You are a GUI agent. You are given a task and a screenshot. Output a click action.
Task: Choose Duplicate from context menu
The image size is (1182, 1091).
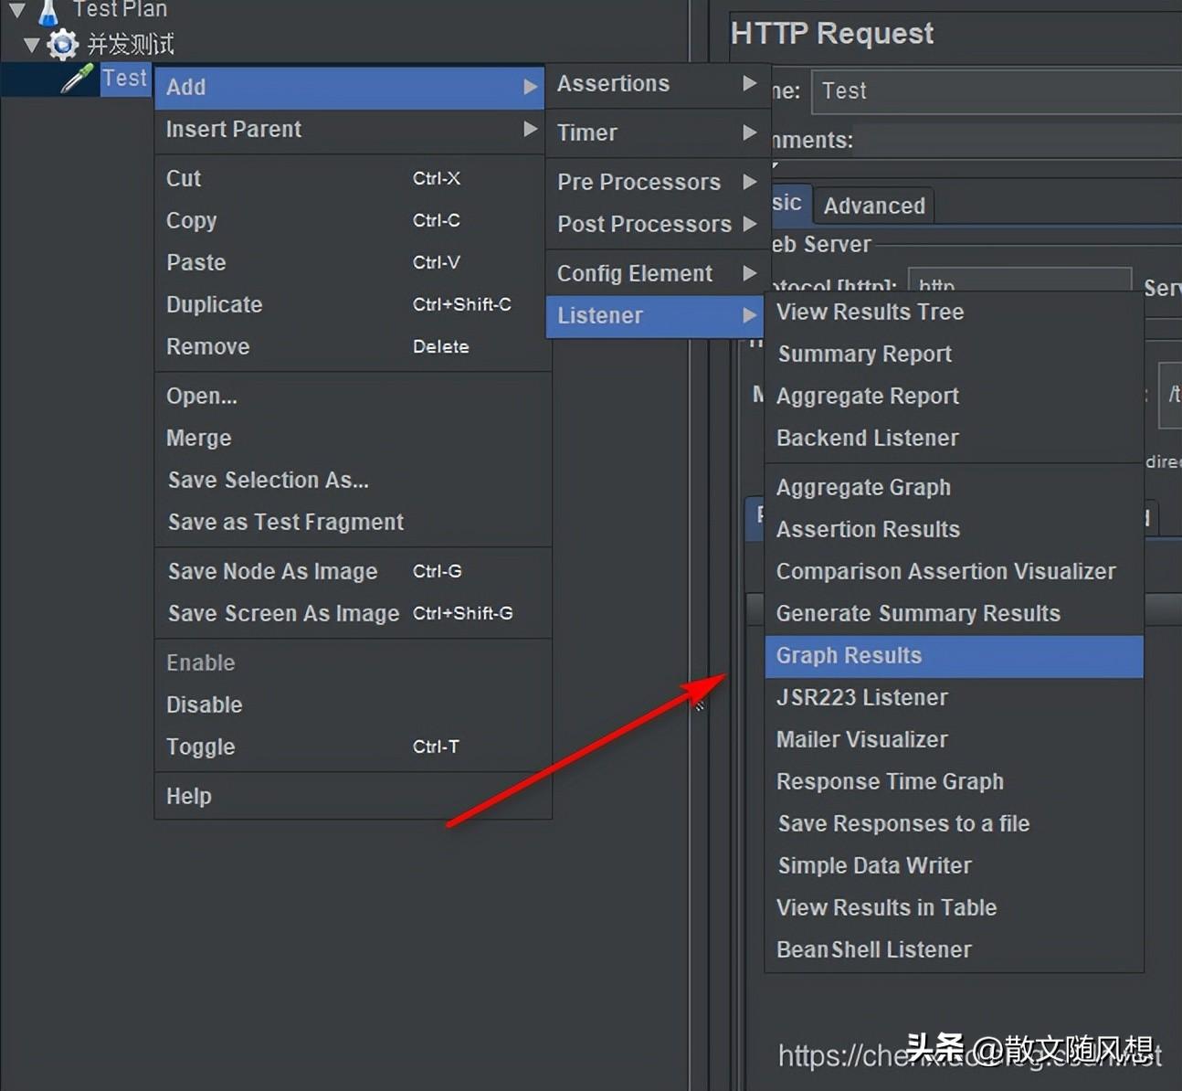click(x=354, y=305)
